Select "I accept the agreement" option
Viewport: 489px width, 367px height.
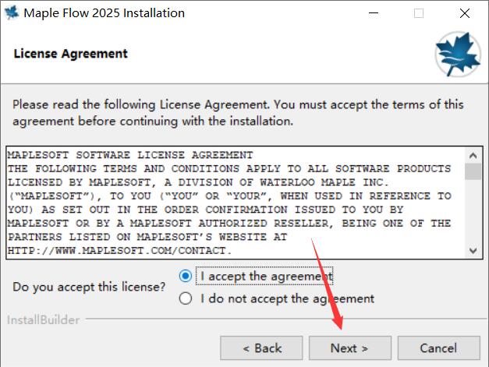point(185,276)
